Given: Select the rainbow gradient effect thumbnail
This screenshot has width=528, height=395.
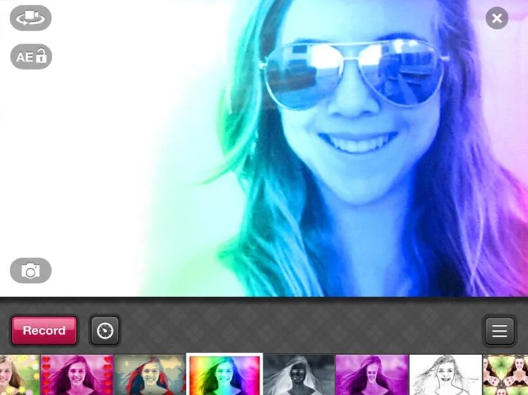Looking at the screenshot, I should [224, 374].
